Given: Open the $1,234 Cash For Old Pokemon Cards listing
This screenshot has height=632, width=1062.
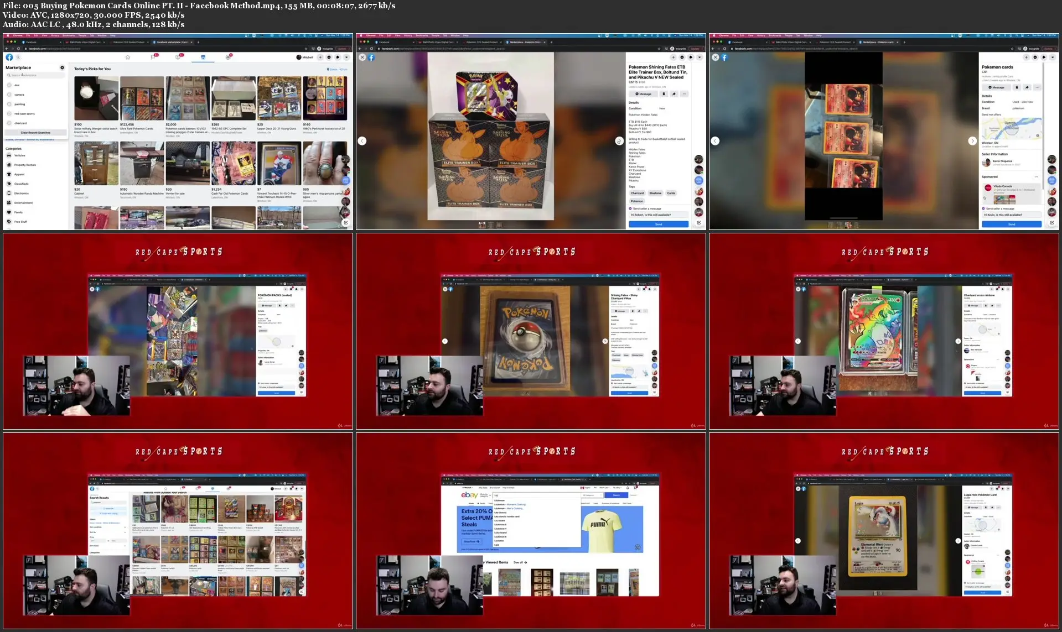Looking at the screenshot, I should click(233, 163).
